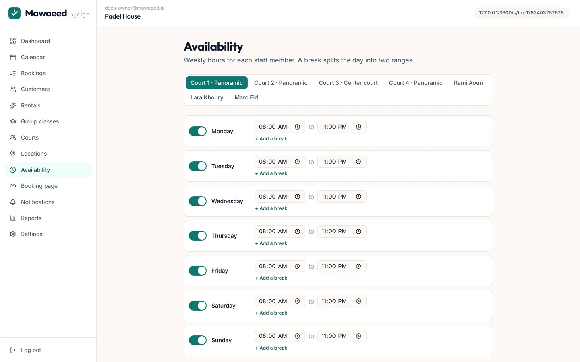The image size is (580, 362).
Task: Open time picker clock on Tuesday end time
Action: click(x=358, y=162)
